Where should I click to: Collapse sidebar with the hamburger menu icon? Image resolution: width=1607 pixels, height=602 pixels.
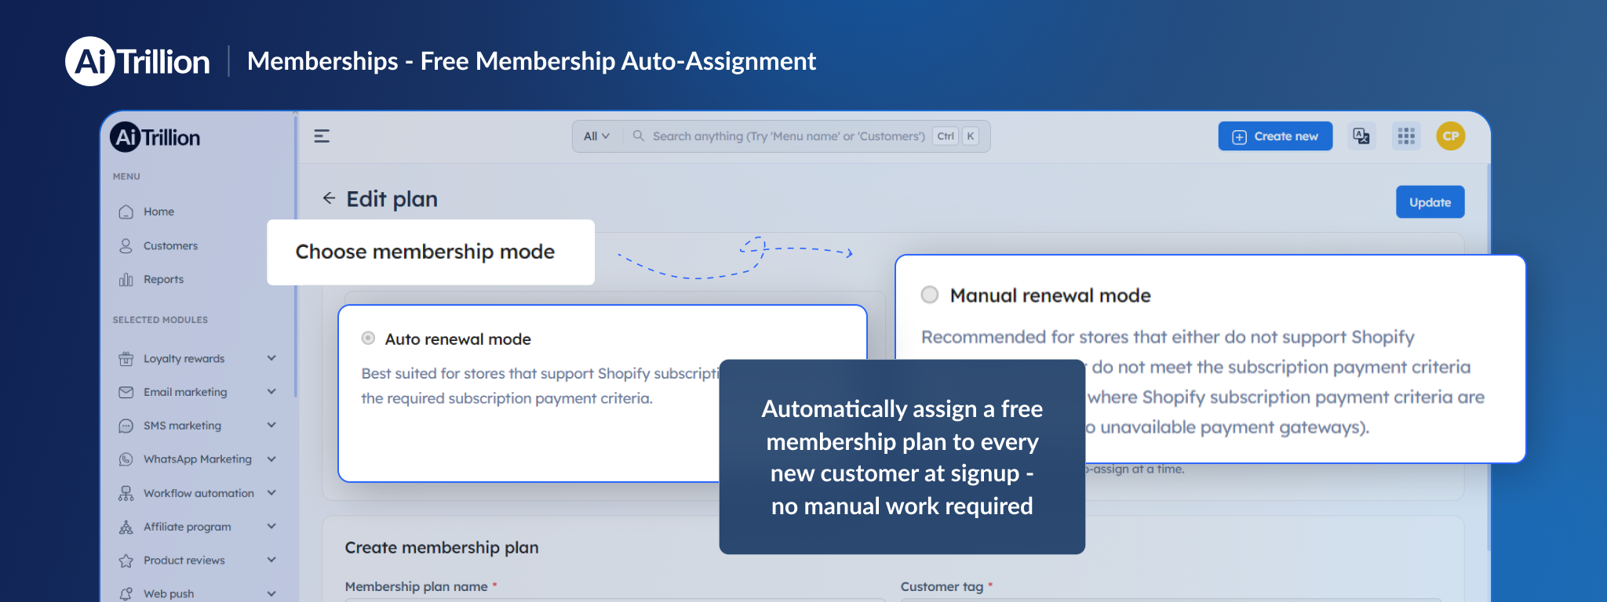pyautogui.click(x=322, y=136)
